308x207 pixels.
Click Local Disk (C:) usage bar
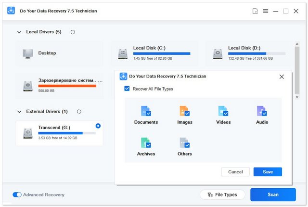[162, 53]
